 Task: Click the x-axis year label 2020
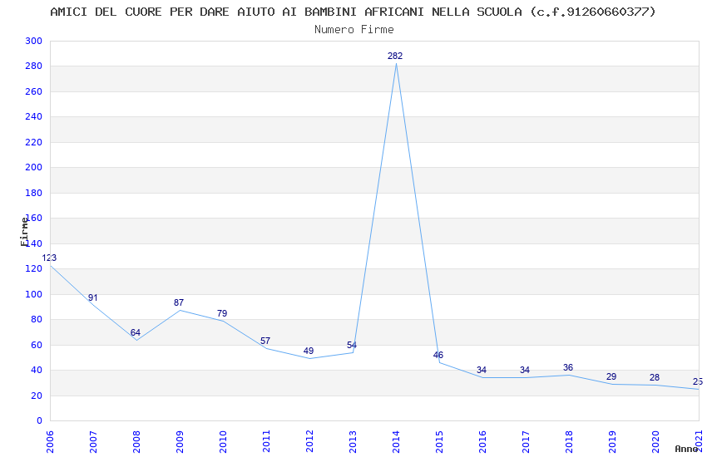point(655,441)
